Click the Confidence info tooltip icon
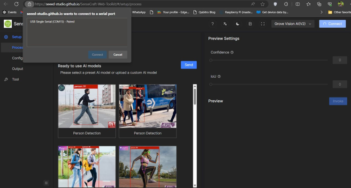 pos(232,53)
